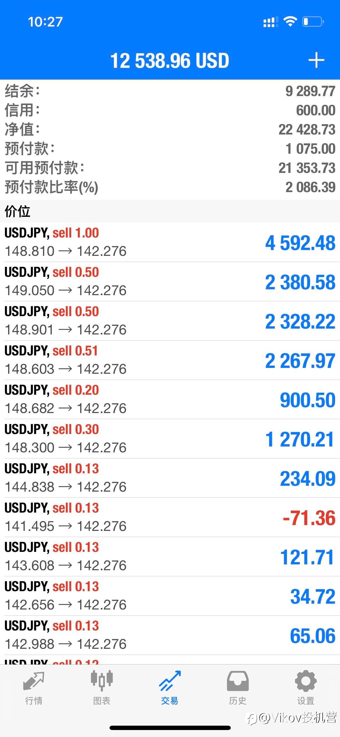Open position with profit 2 380.58
Image resolution: width=340 pixels, height=737 pixels.
[x=170, y=281]
